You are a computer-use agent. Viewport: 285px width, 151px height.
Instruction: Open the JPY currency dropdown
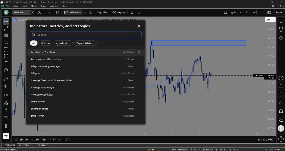coord(270,20)
